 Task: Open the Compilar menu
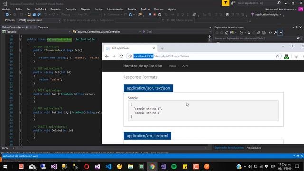tap(71, 9)
